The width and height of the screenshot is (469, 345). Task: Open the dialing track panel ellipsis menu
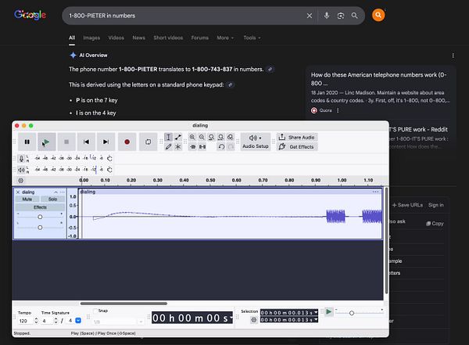coord(63,192)
